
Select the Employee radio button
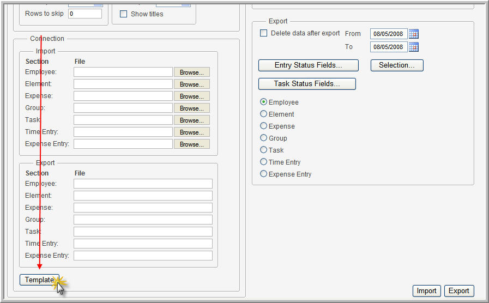(263, 102)
